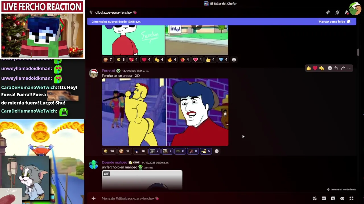
Task: Add reaction smiley after Perro xd's reactions
Action: 217,151
